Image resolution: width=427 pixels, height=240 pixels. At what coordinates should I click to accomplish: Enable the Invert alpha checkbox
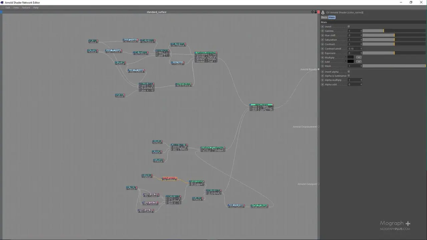[x=349, y=72]
